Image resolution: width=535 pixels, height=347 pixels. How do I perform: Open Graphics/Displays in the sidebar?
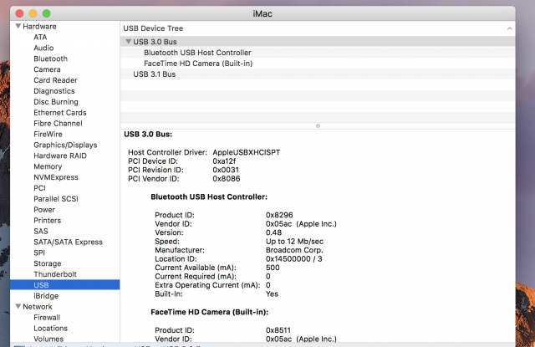pyautogui.click(x=65, y=145)
